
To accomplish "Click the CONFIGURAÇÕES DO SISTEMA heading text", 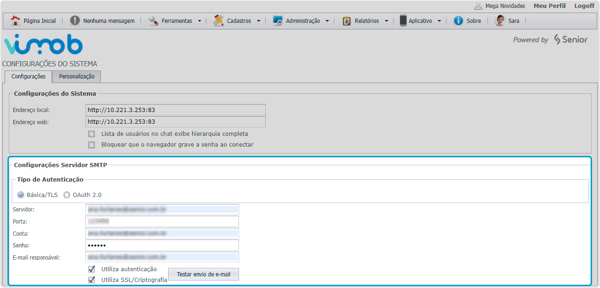I will [x=49, y=64].
